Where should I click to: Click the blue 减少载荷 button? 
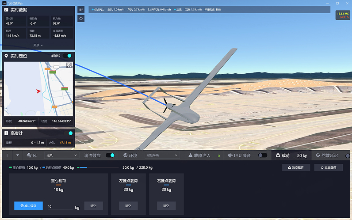pos(28,206)
